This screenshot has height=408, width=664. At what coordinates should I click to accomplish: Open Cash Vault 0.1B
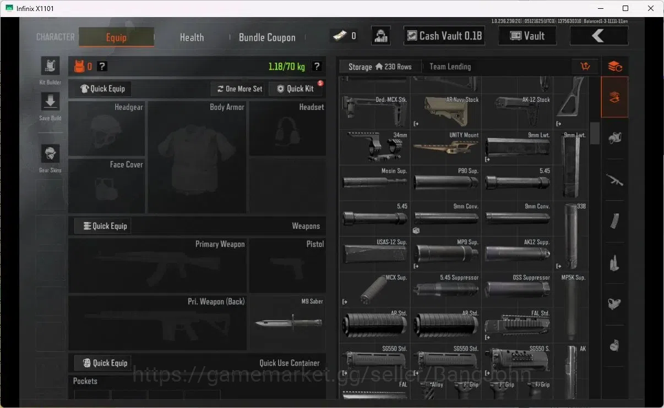(444, 36)
